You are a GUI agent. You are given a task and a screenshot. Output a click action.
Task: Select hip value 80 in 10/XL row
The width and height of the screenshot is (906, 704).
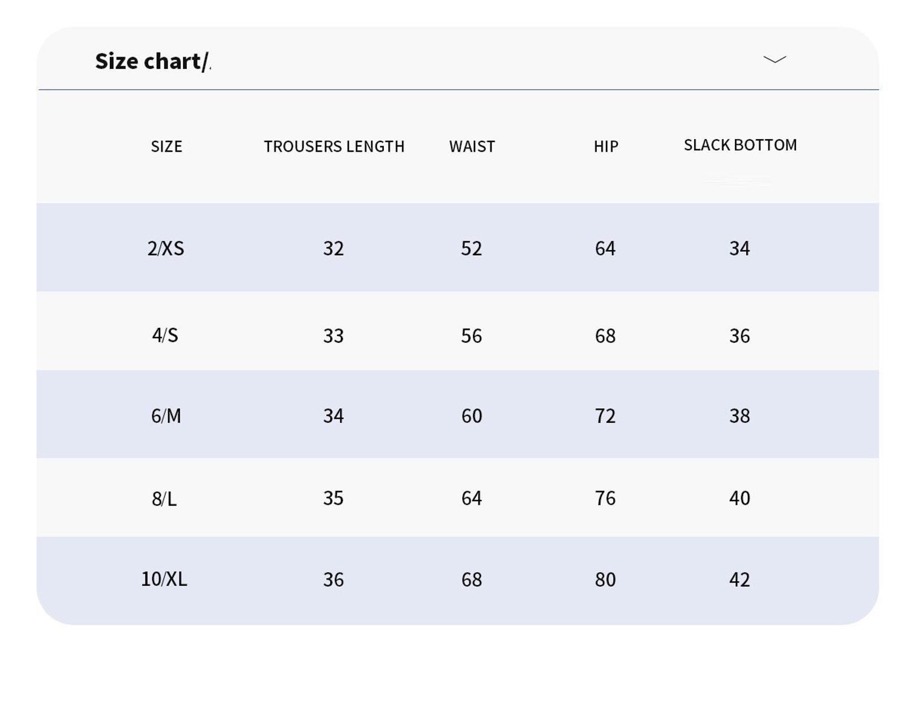click(x=605, y=579)
